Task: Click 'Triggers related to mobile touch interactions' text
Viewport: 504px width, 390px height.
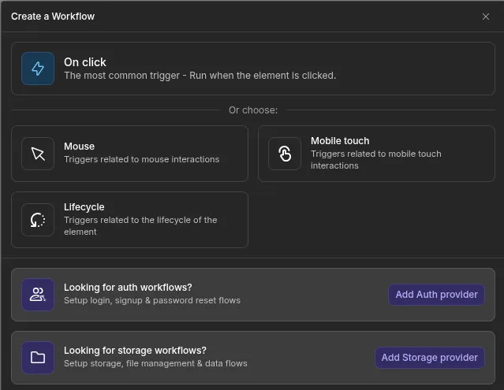Action: (x=376, y=159)
